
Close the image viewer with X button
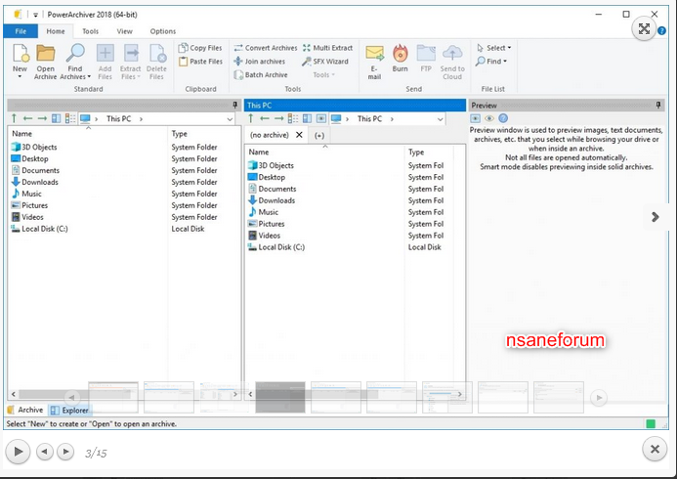[655, 450]
